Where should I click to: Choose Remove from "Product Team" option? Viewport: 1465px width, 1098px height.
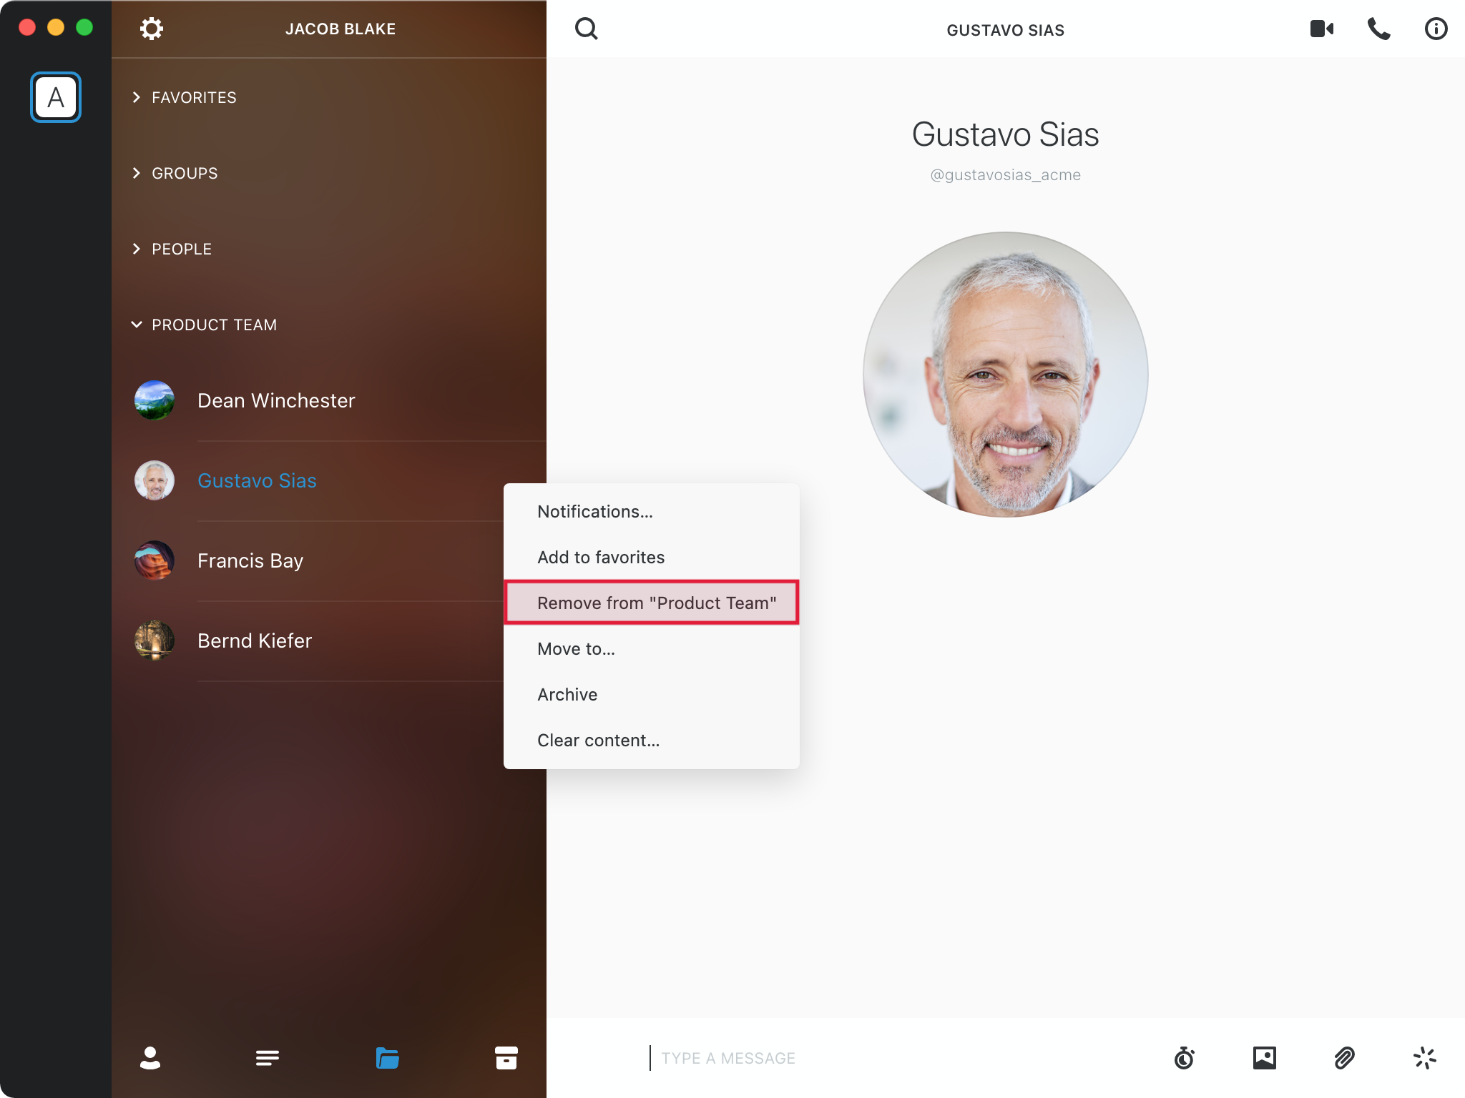(x=652, y=603)
